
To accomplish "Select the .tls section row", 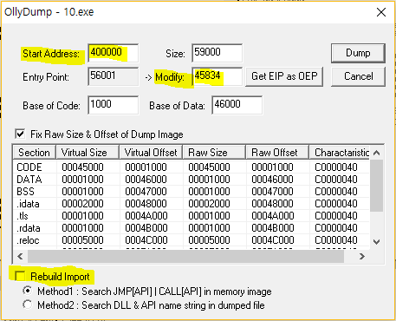I will point(192,216).
